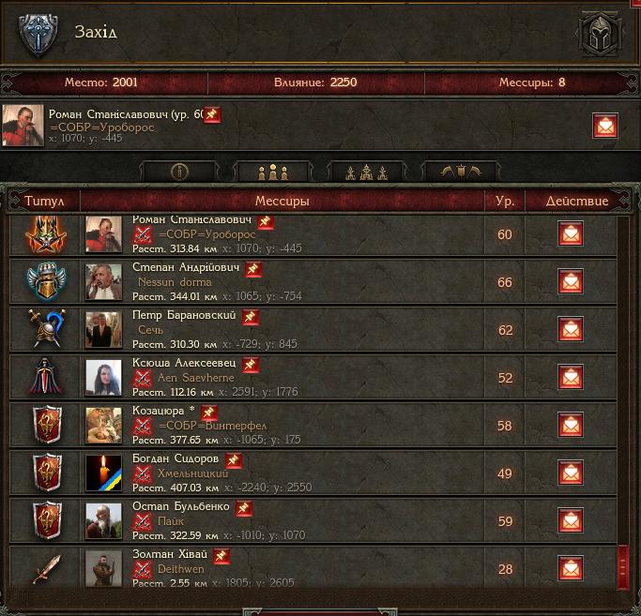Open Остап Бульбенко avatar thumbnail
Viewport: 641px width, 616px height.
[x=103, y=520]
